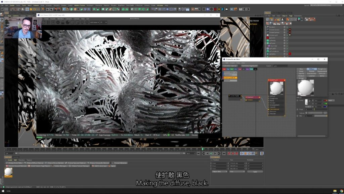Toggle Symmetry object's layer square box
The height and width of the screenshot is (194, 344).
tap(284, 27)
